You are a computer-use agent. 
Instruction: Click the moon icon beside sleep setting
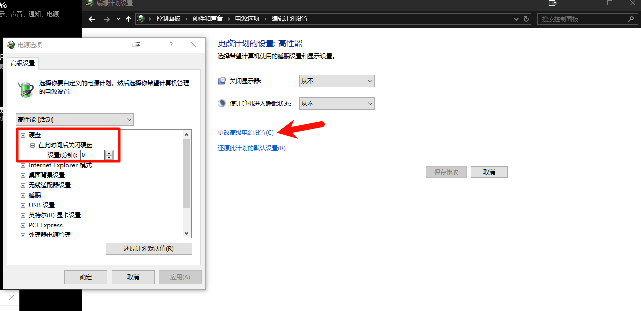coord(222,103)
